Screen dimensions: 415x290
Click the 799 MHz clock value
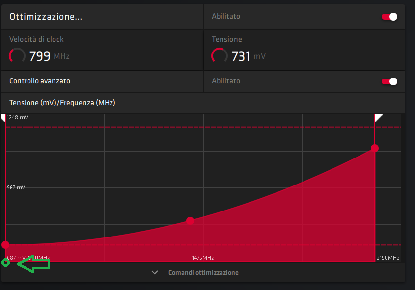[x=40, y=56]
